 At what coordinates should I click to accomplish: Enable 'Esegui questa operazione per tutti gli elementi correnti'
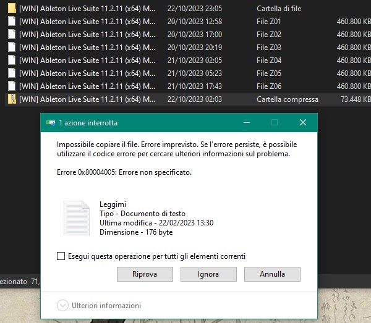point(61,256)
